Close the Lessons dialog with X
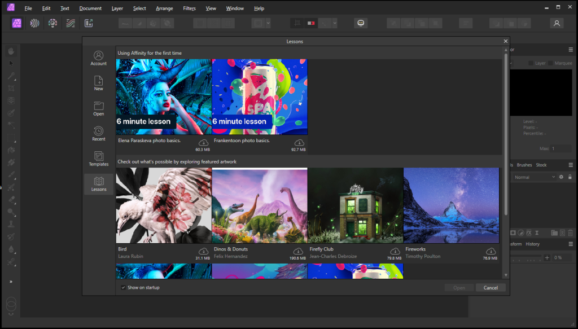 [505, 41]
